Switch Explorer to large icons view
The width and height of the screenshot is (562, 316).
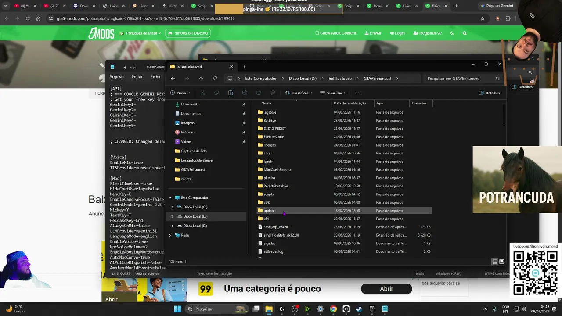coord(502,262)
